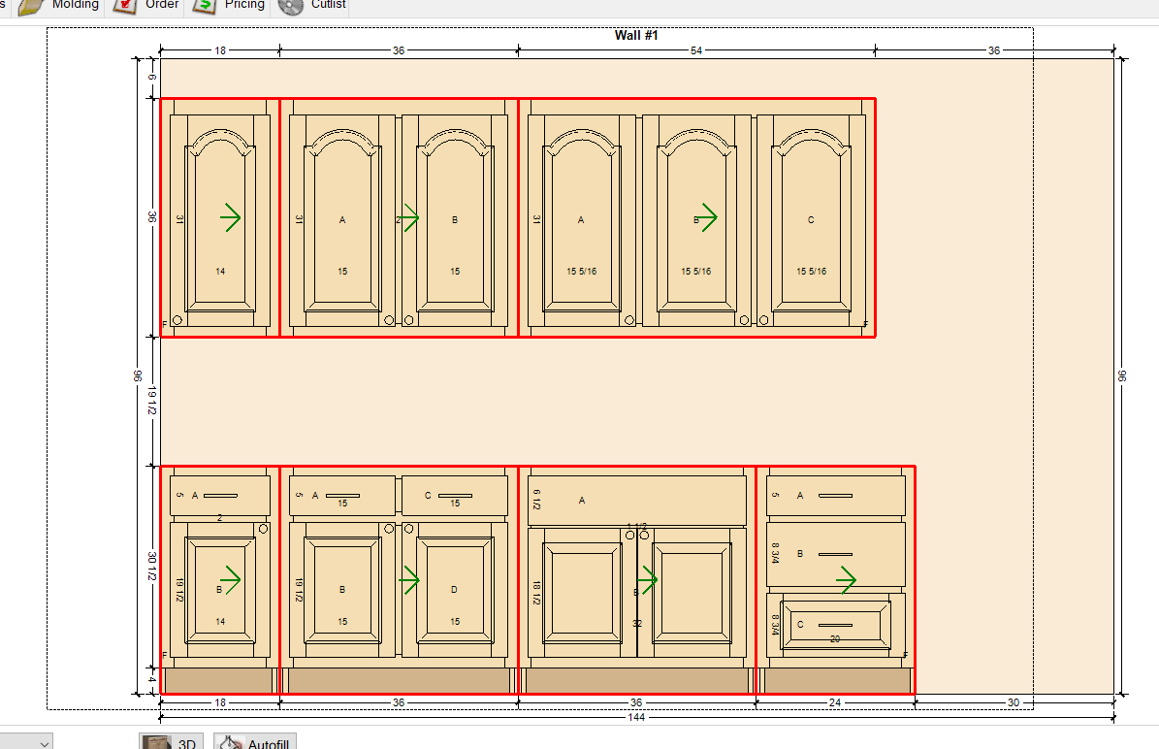Switch to the 3D view
1159x749 pixels.
pos(172,742)
